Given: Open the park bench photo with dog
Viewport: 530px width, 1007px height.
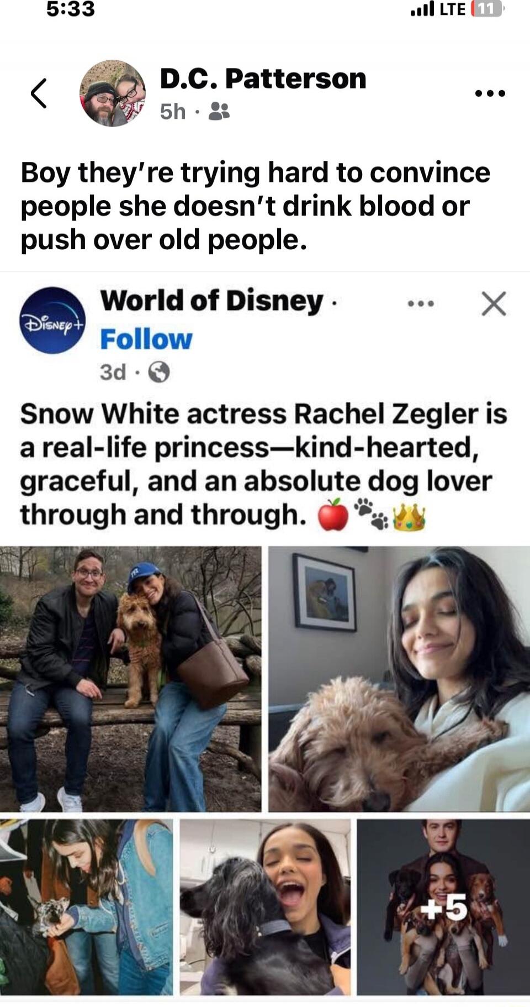Looking at the screenshot, I should [x=130, y=679].
